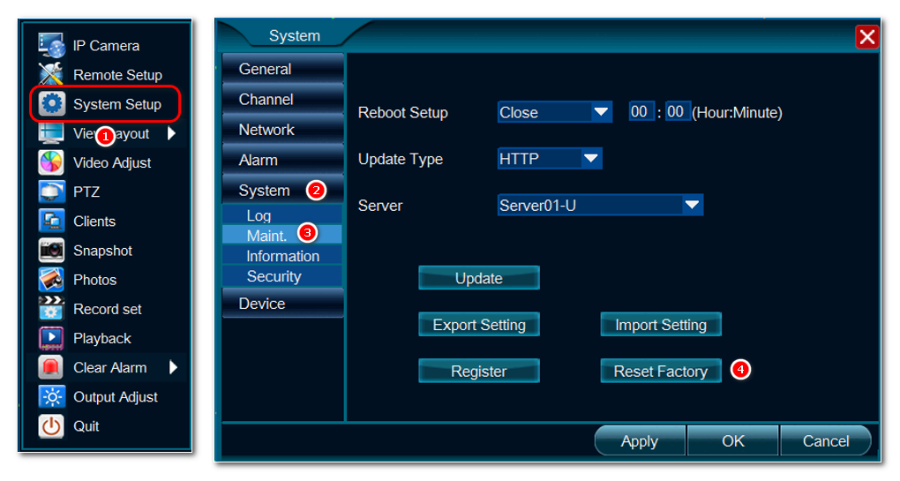
Task: Open Record set clapperboard icon
Action: pos(51,309)
